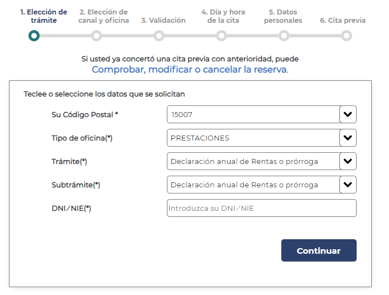Viewport: 389px width, 295px height.
Task: Select the '6. Cita previa' step label
Action: click(343, 20)
